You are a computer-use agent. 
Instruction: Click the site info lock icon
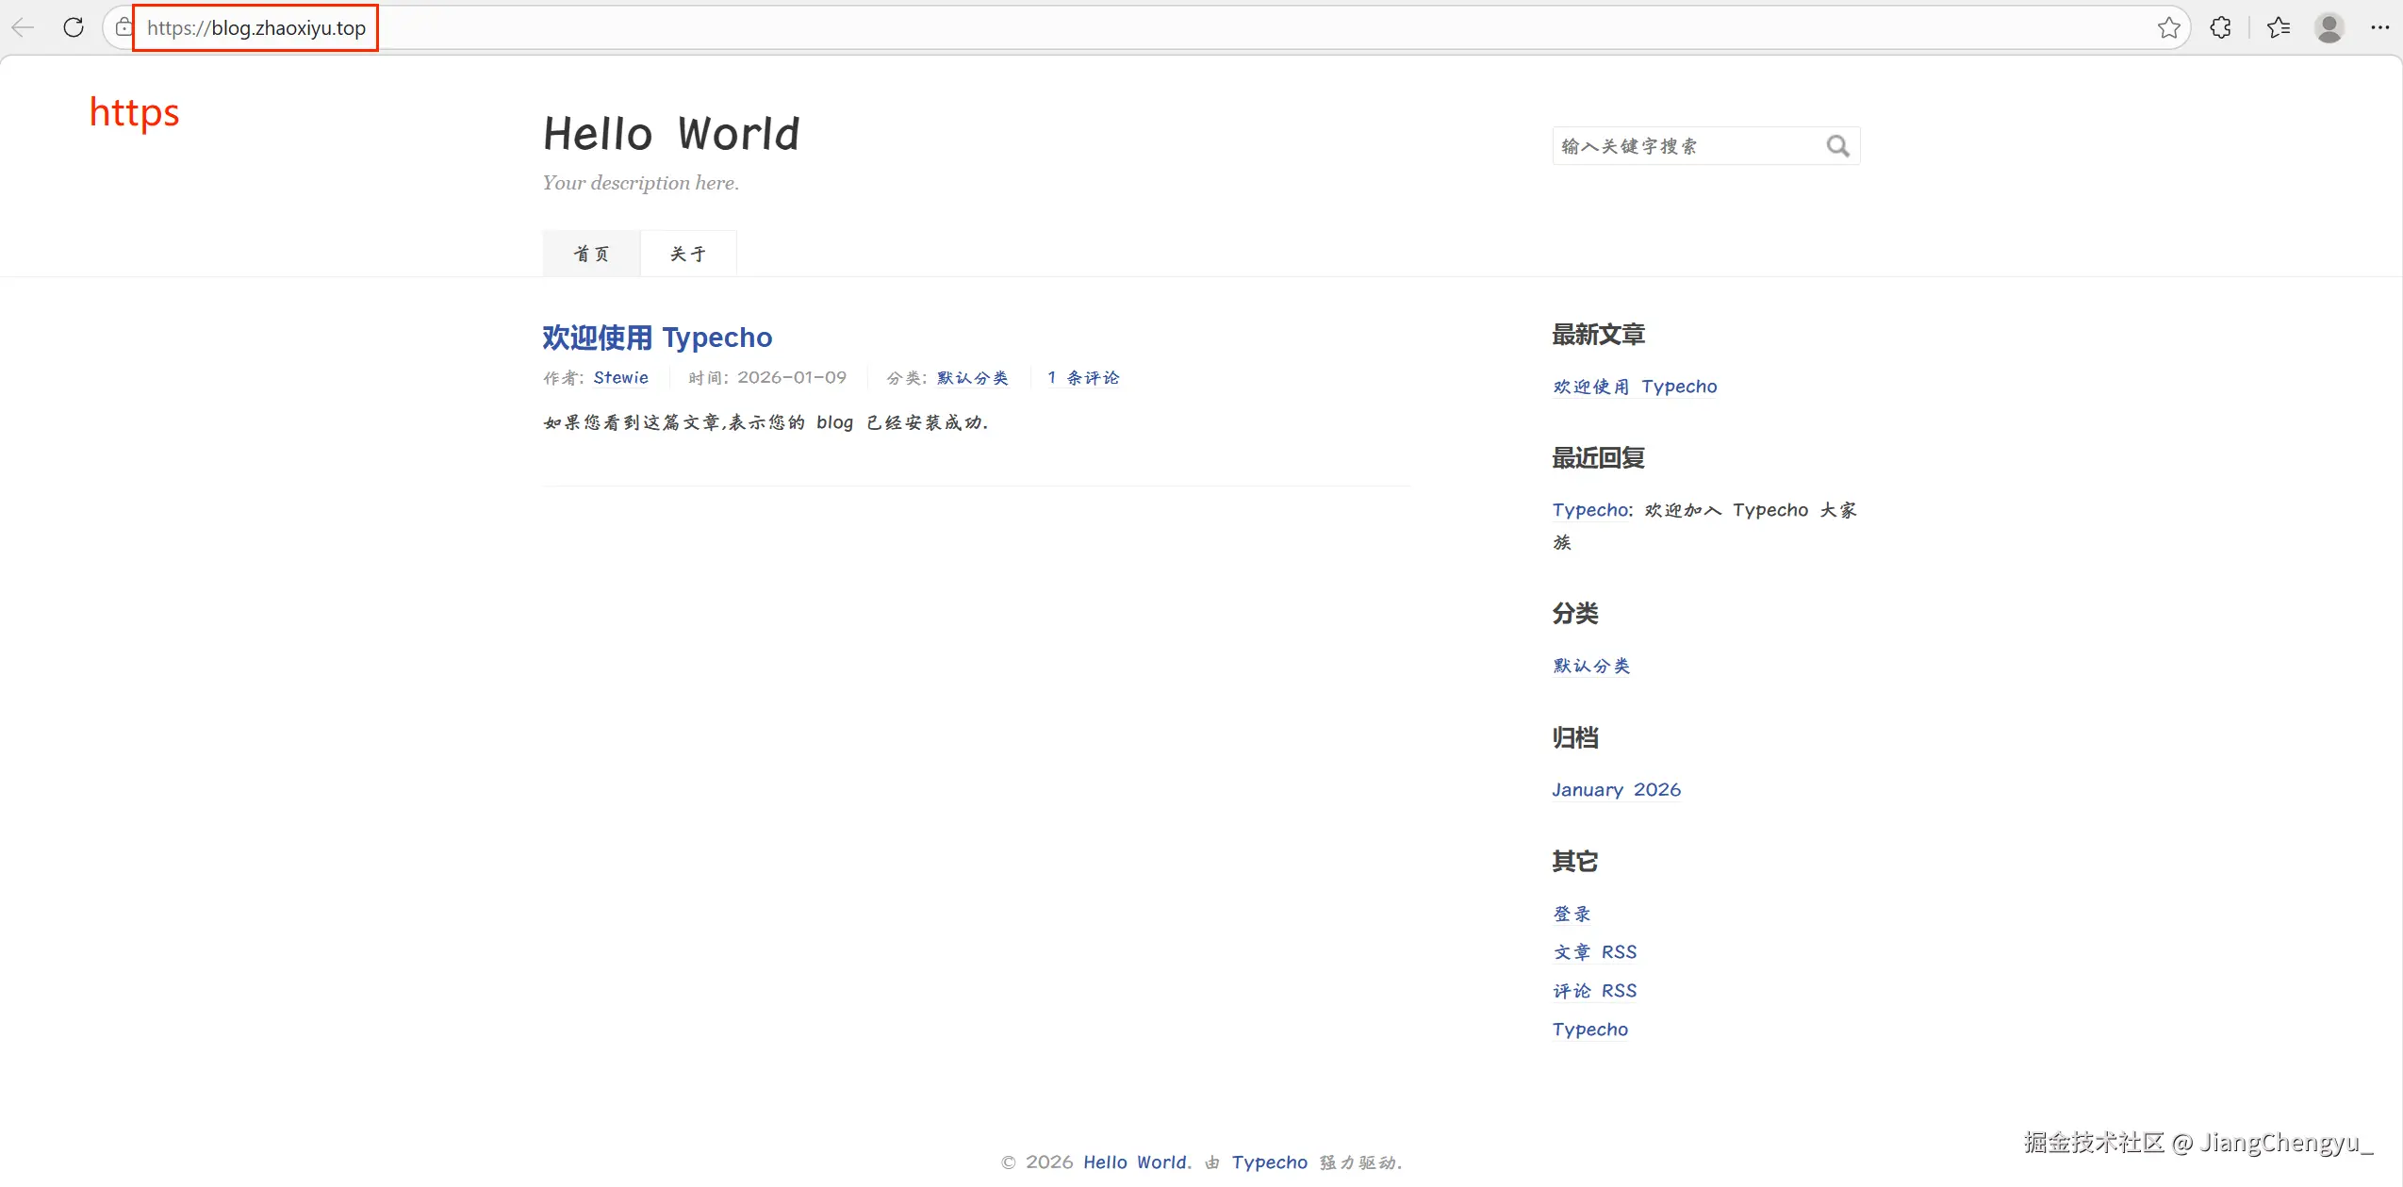(x=123, y=27)
